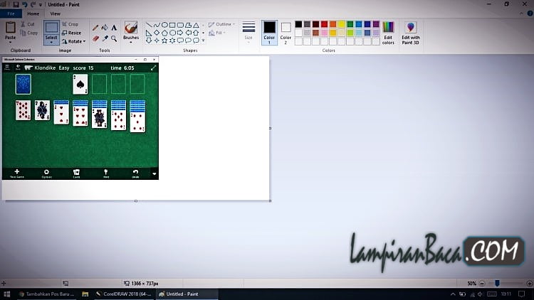This screenshot has width=534, height=300.
Task: Select the Magnifier tool
Action: (114, 38)
